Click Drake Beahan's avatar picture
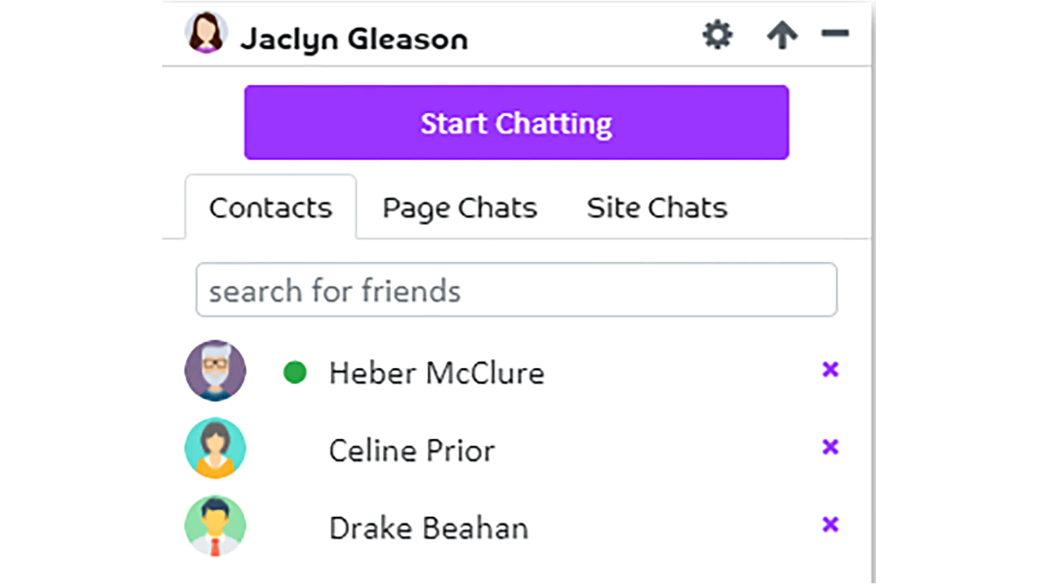 click(215, 526)
